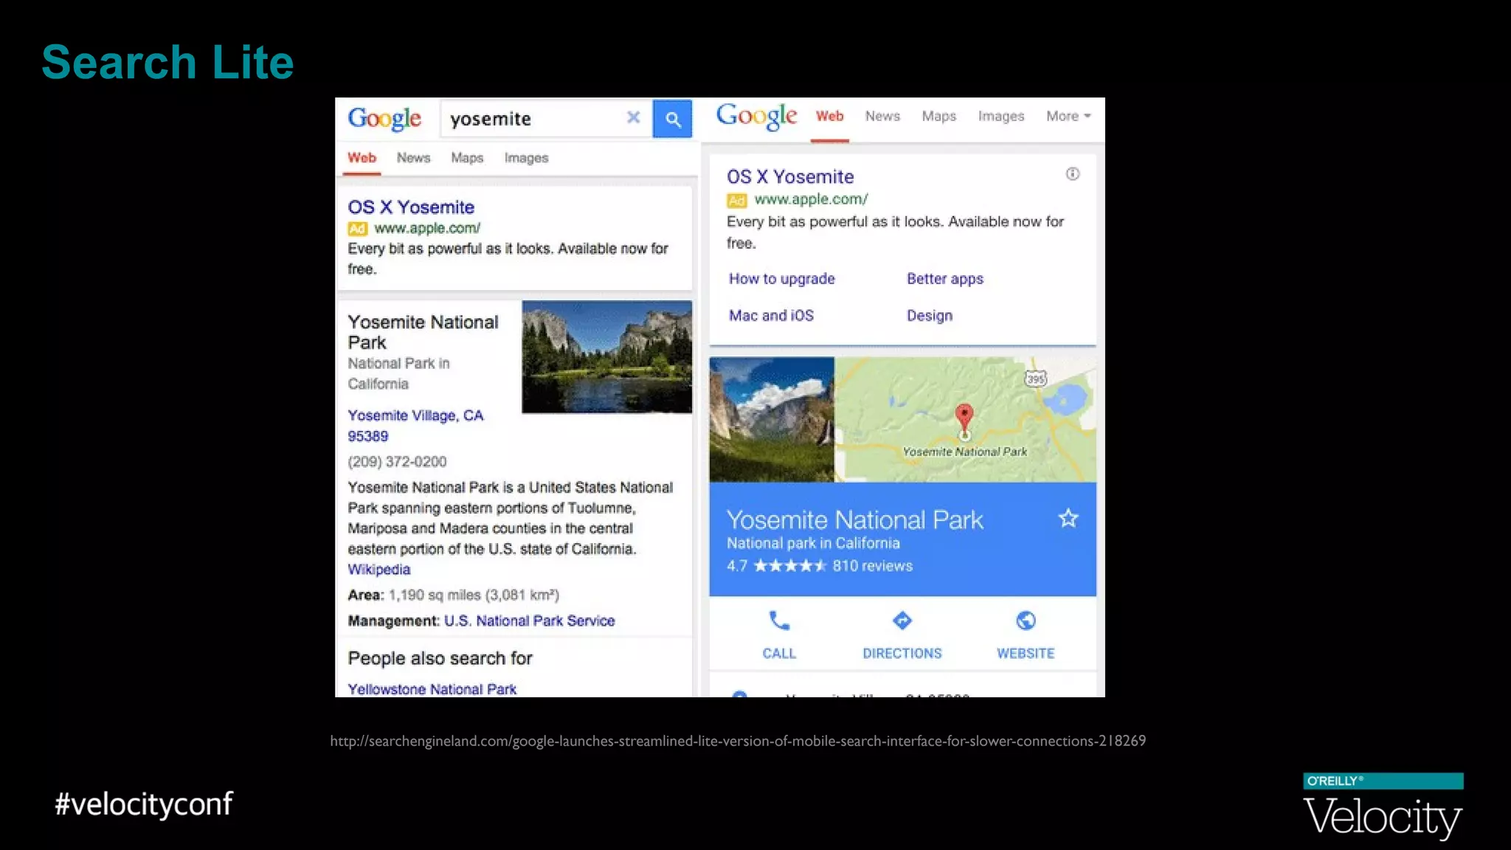Image resolution: width=1511 pixels, height=850 pixels.
Task: Select the Web tab in the left panel
Action: point(362,158)
